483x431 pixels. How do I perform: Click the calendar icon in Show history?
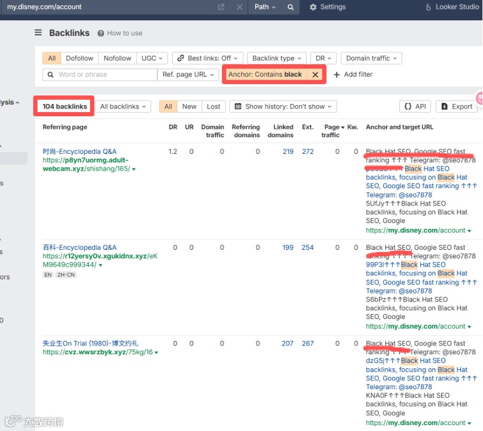pos(238,106)
